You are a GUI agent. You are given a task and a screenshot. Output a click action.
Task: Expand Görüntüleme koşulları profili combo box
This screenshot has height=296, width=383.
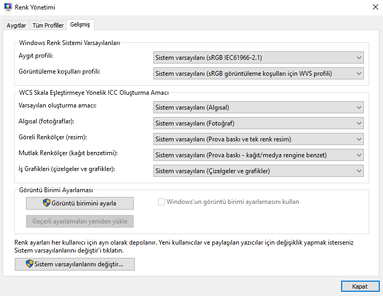(x=258, y=74)
